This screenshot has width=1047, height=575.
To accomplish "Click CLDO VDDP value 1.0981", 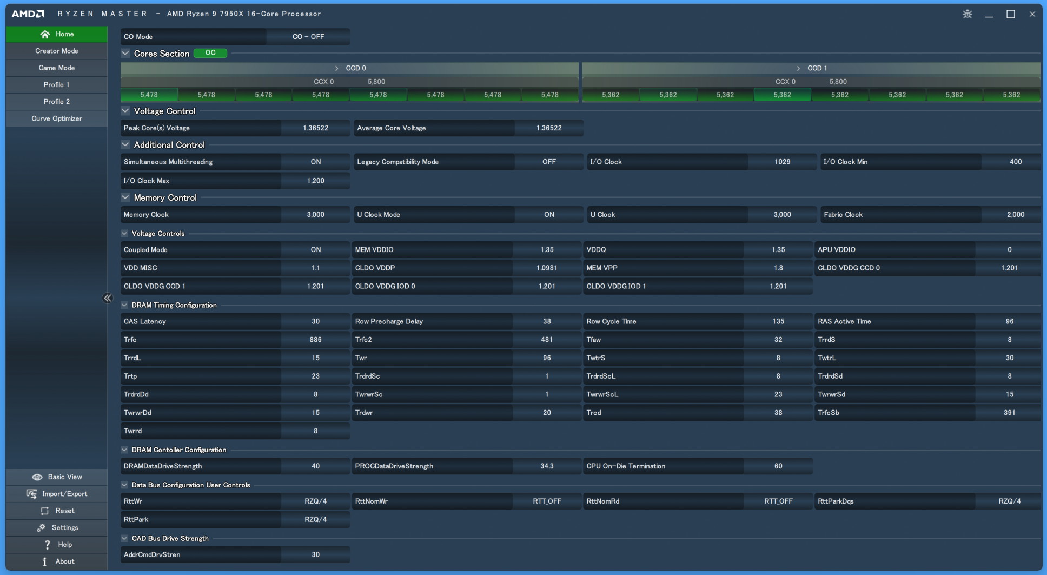I will click(x=547, y=268).
